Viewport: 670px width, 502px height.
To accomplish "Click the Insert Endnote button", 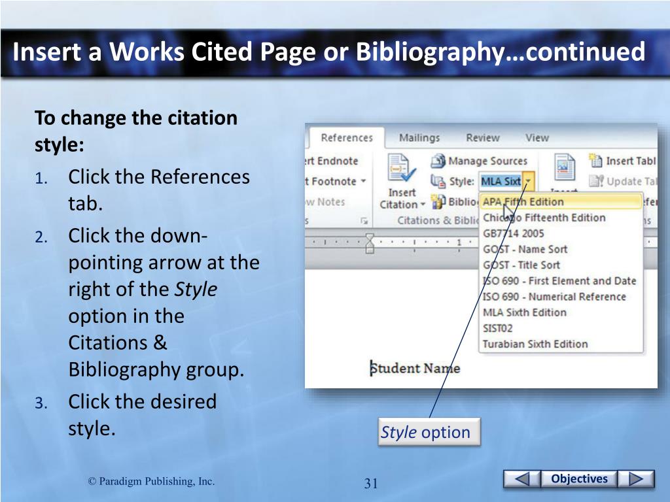I will 332,161.
